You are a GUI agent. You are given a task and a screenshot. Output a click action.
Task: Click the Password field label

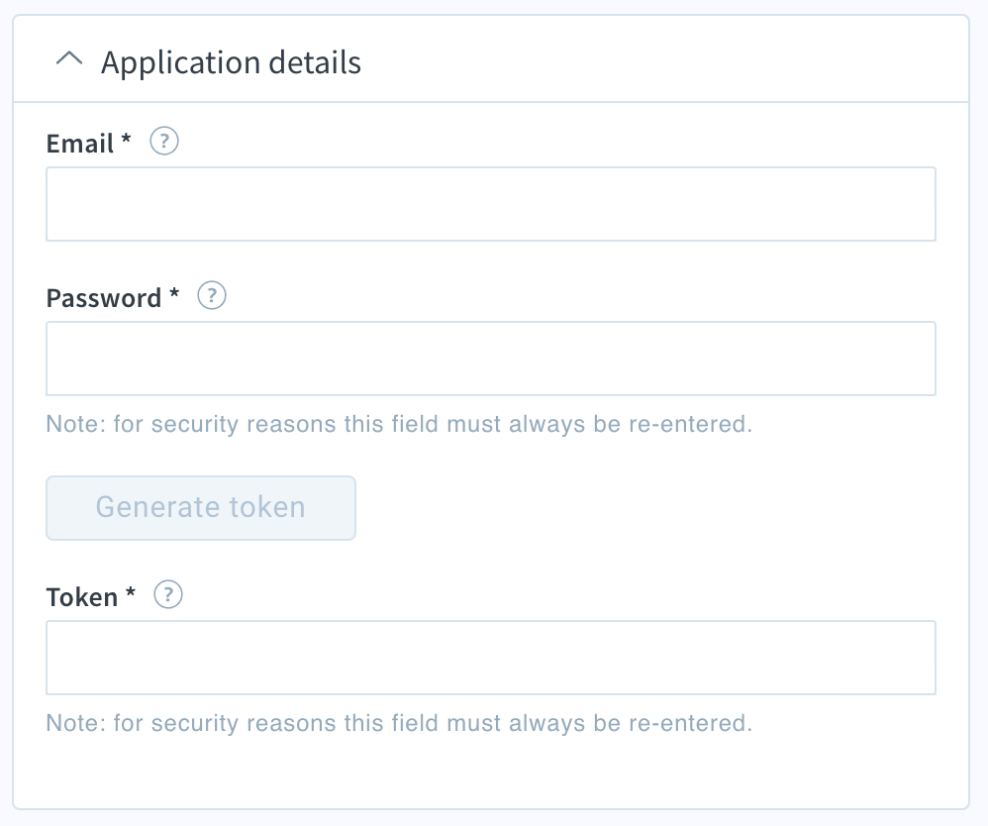click(x=104, y=298)
